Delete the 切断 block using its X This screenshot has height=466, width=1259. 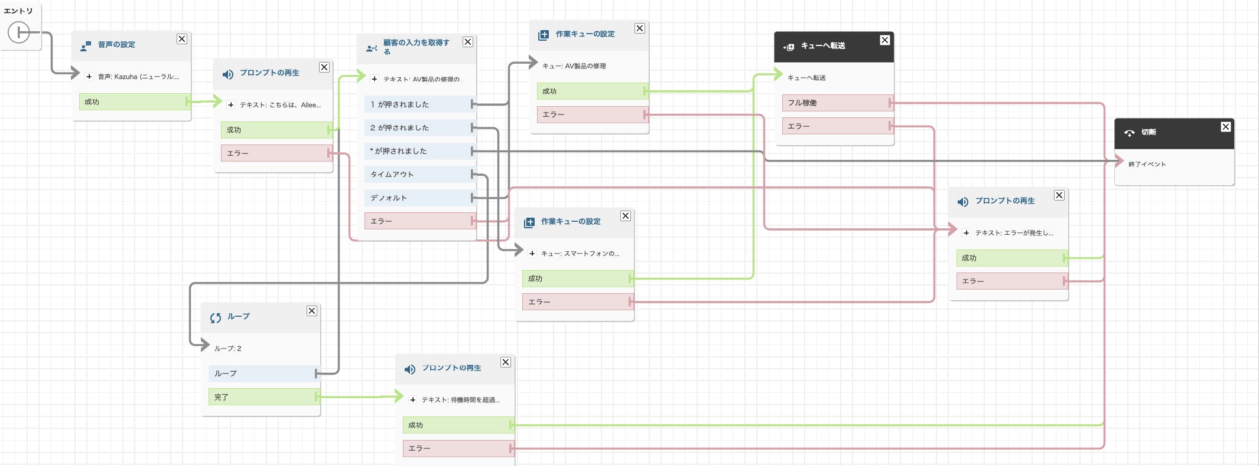(1226, 127)
